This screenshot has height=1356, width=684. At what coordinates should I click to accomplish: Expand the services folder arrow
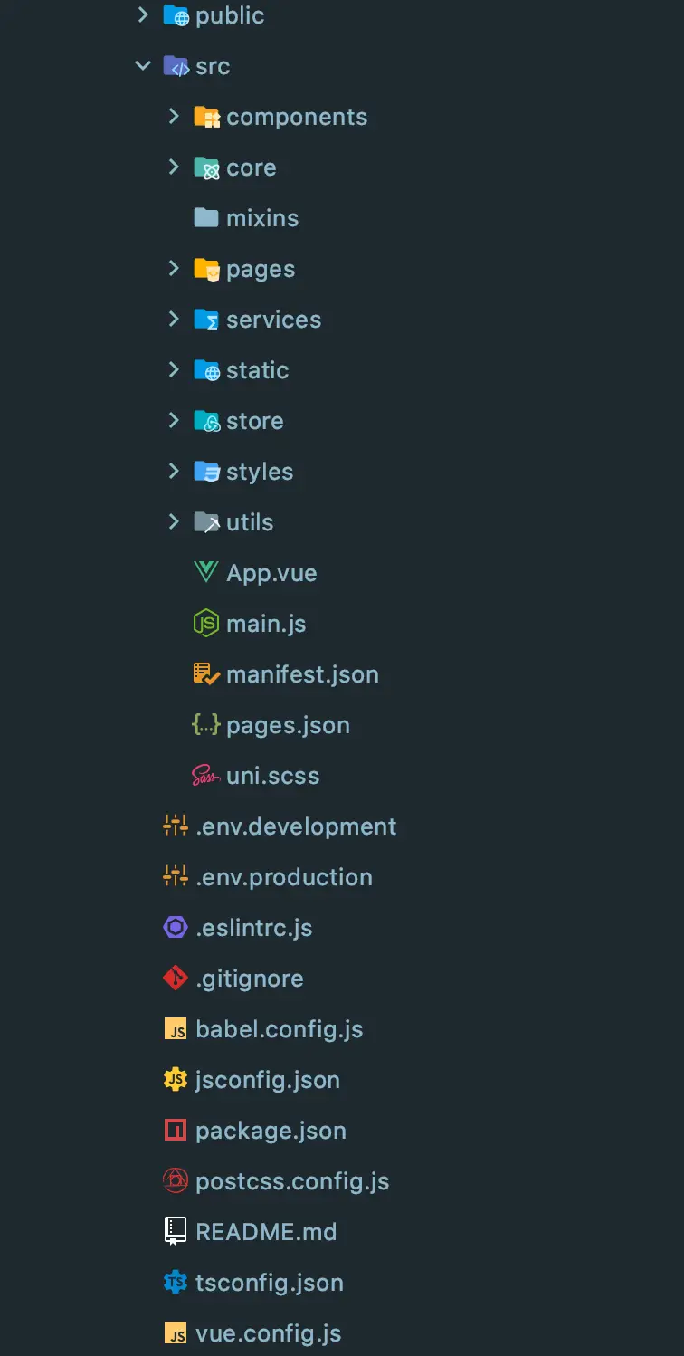[x=174, y=320]
